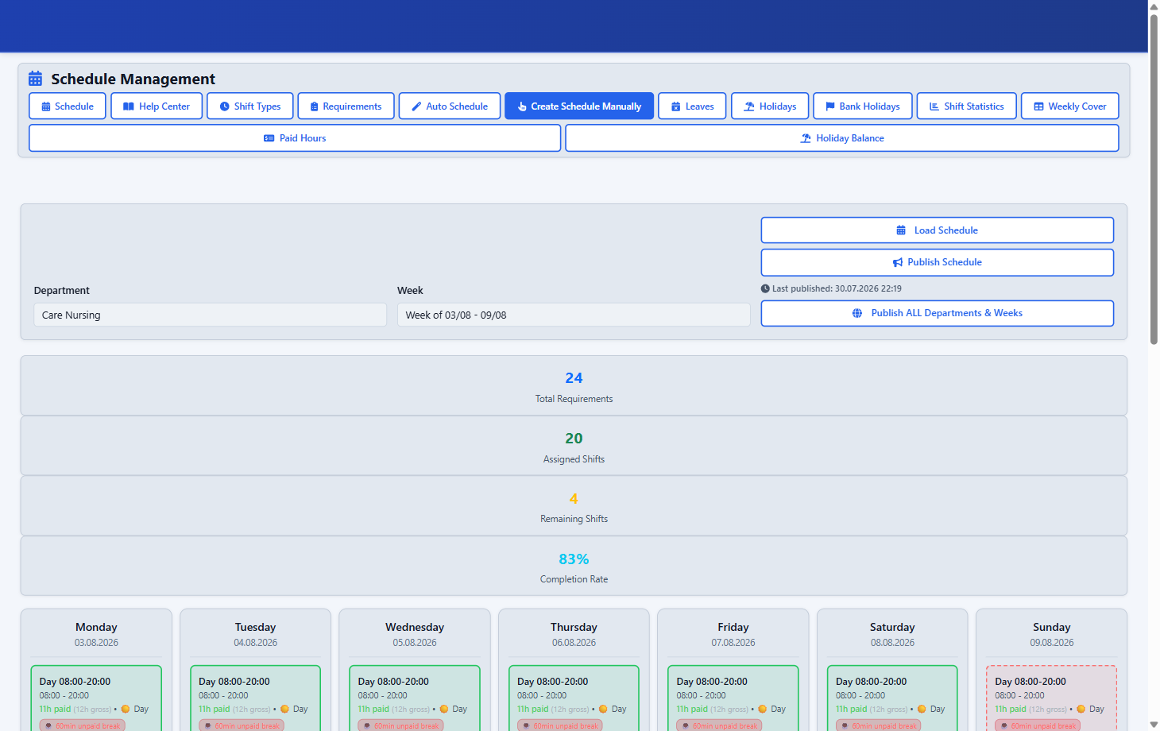Click the beach umbrella icon on Holidays

click(x=749, y=106)
